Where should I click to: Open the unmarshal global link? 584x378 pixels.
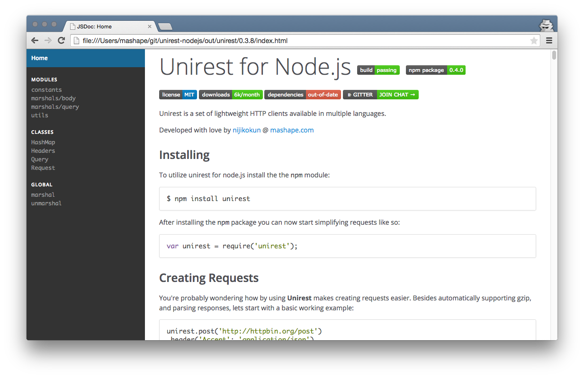[46, 203]
